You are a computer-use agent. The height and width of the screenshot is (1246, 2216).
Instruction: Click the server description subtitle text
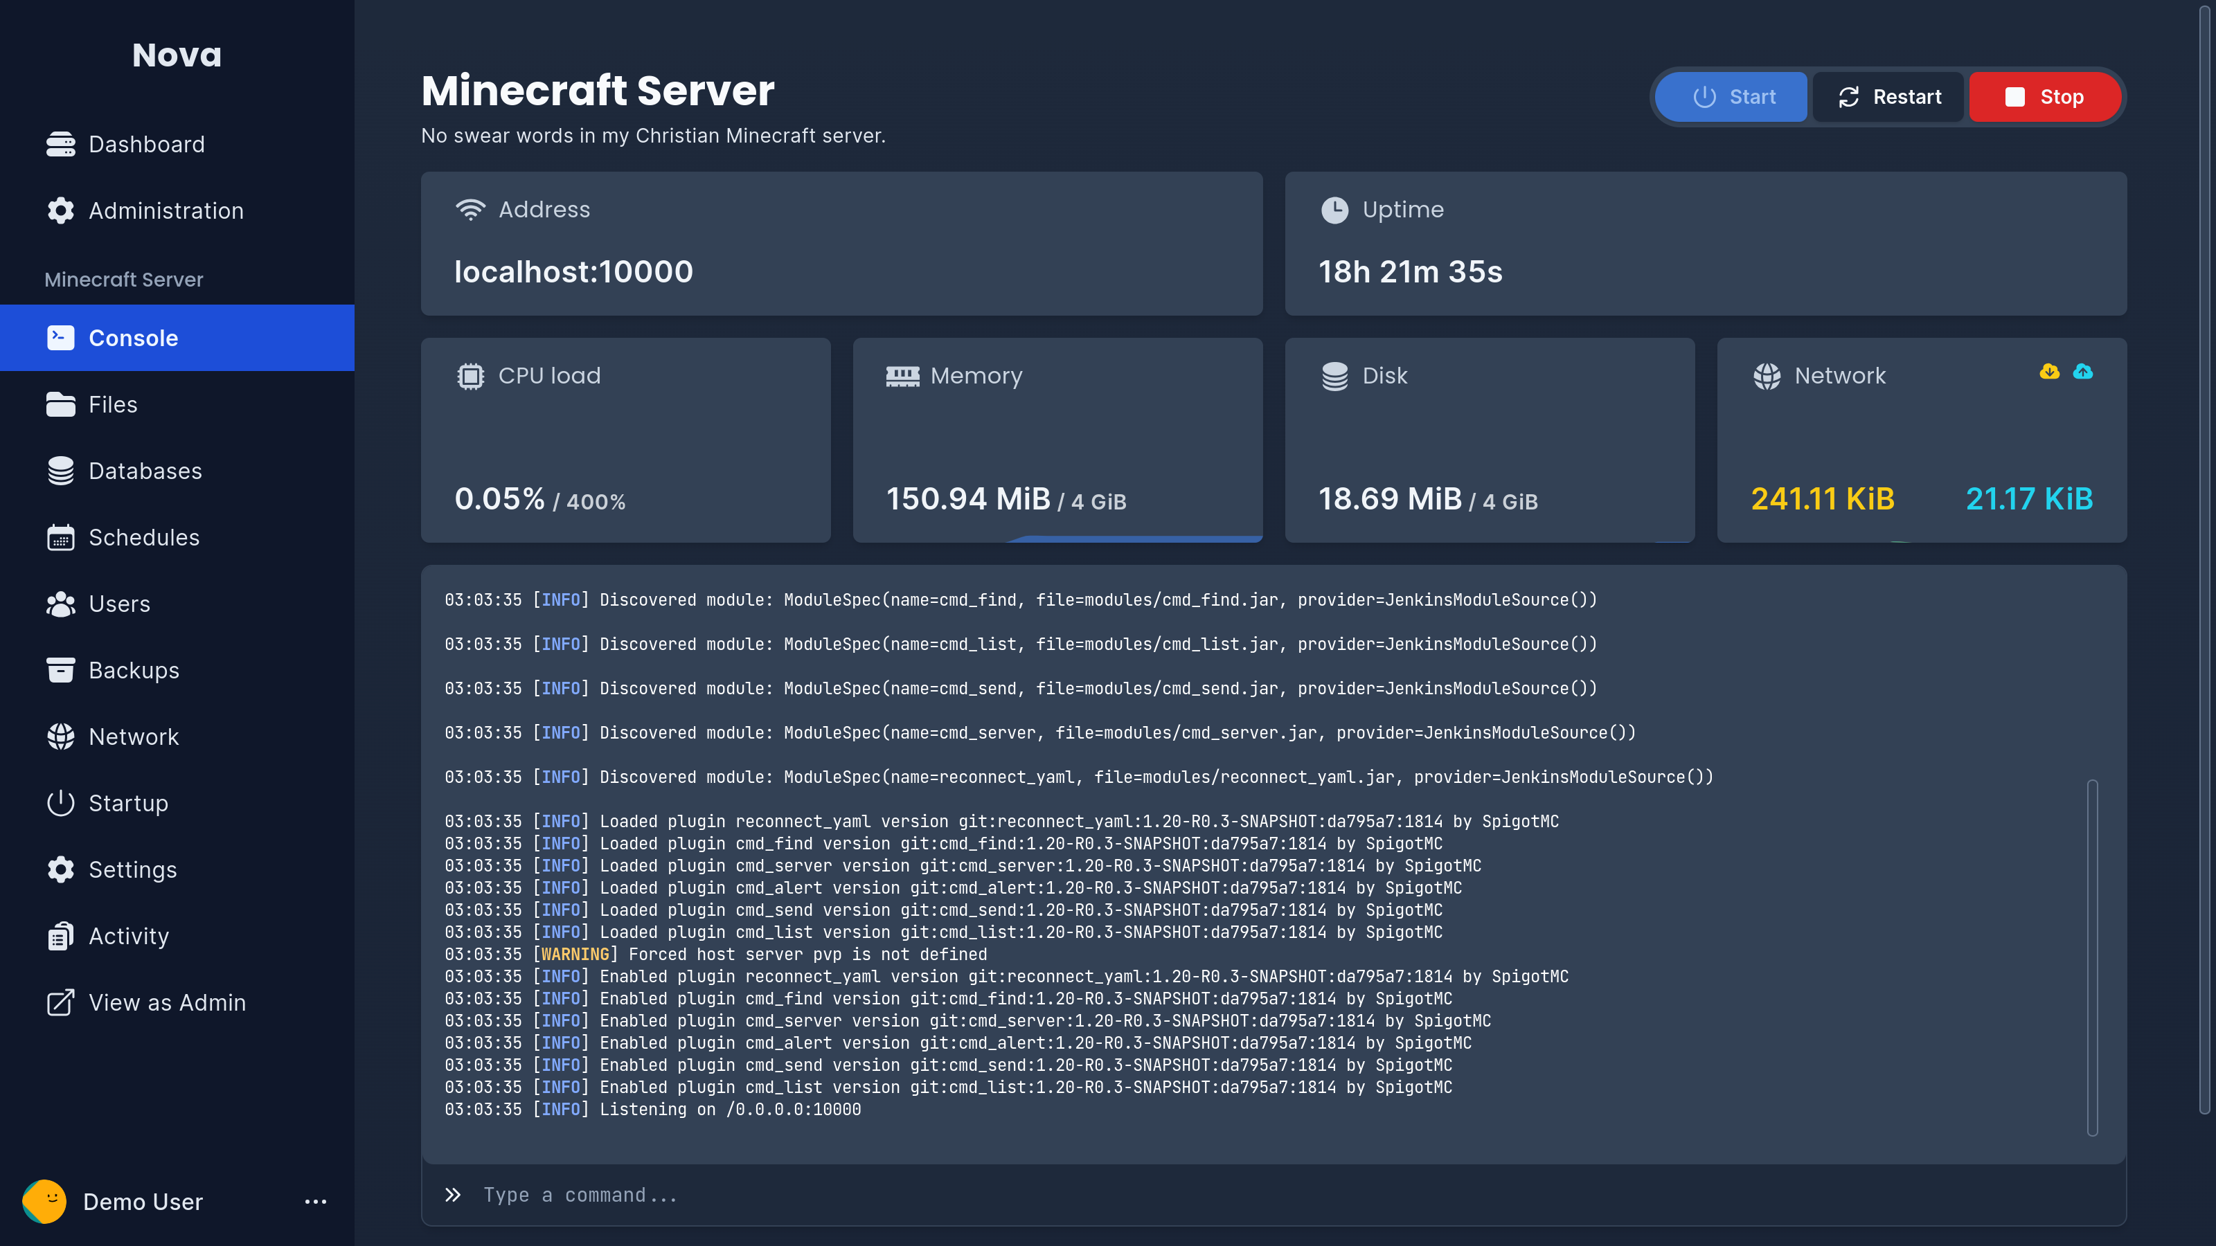click(653, 136)
